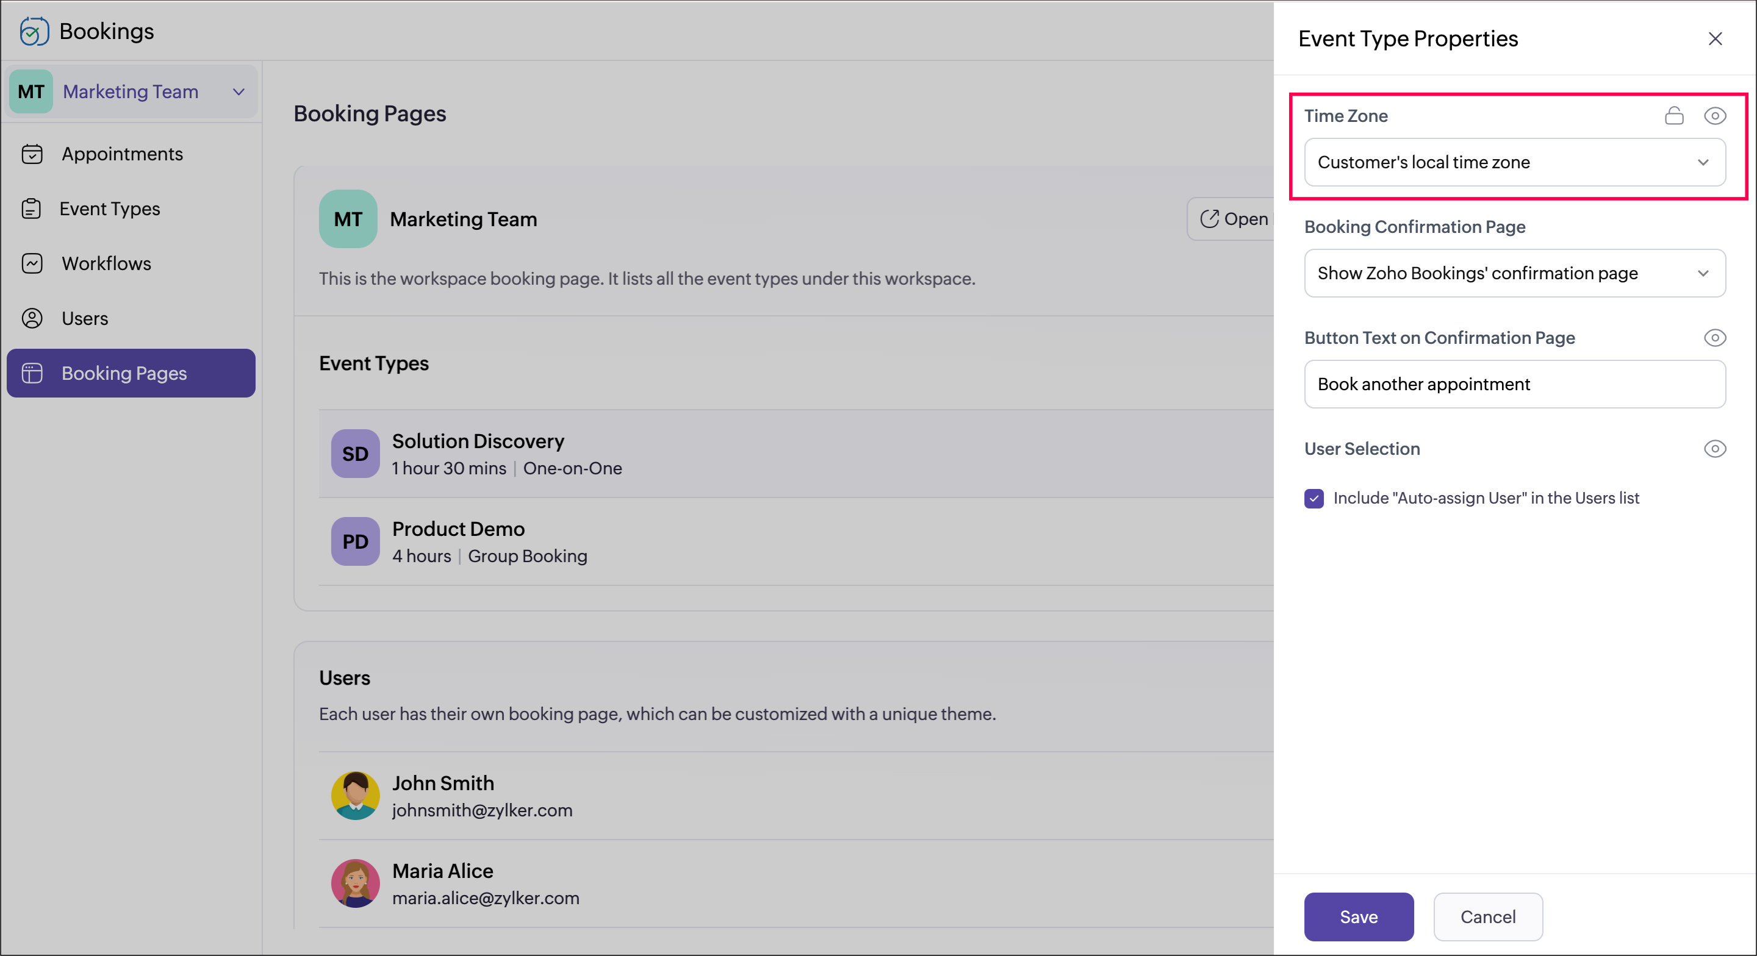Open the Time Zone dropdown
The width and height of the screenshot is (1757, 956).
coord(1514,162)
